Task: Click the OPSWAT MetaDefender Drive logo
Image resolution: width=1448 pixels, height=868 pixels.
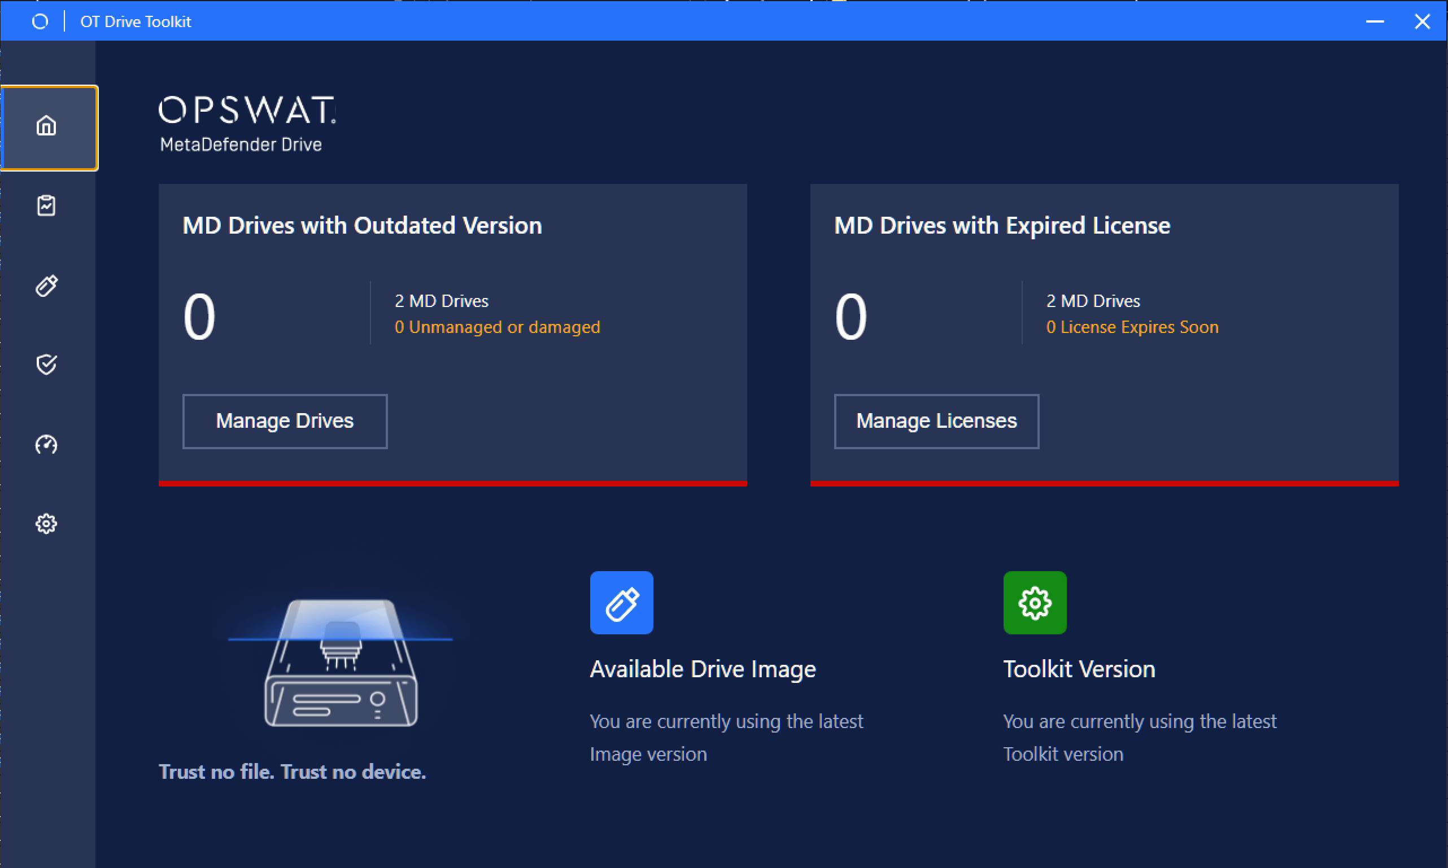Action: pos(246,122)
